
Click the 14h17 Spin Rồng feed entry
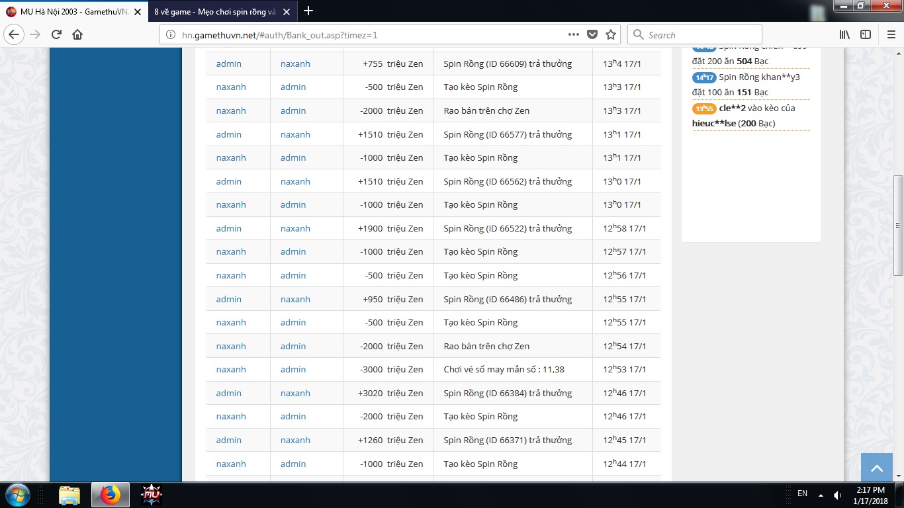click(750, 85)
